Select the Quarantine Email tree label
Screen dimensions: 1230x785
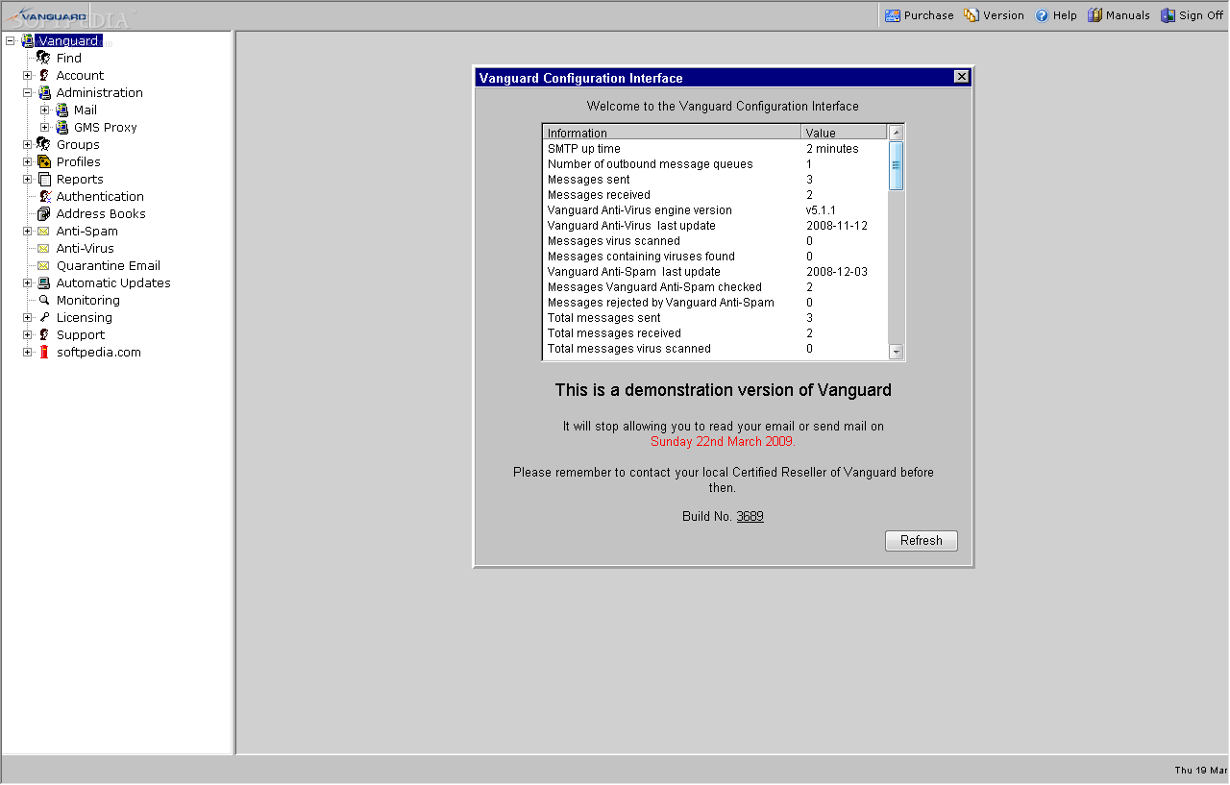click(x=109, y=265)
